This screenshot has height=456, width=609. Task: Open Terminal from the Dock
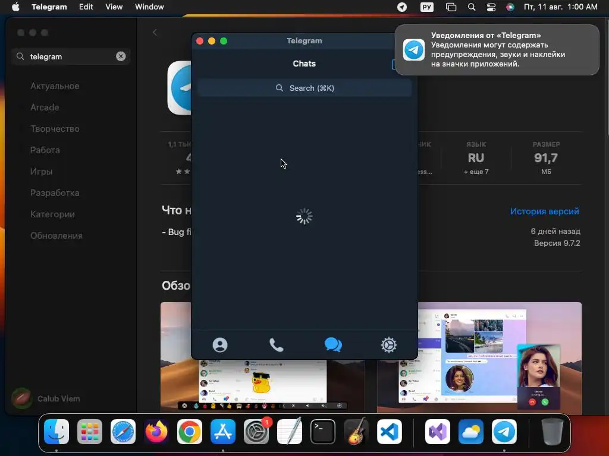coord(323,432)
